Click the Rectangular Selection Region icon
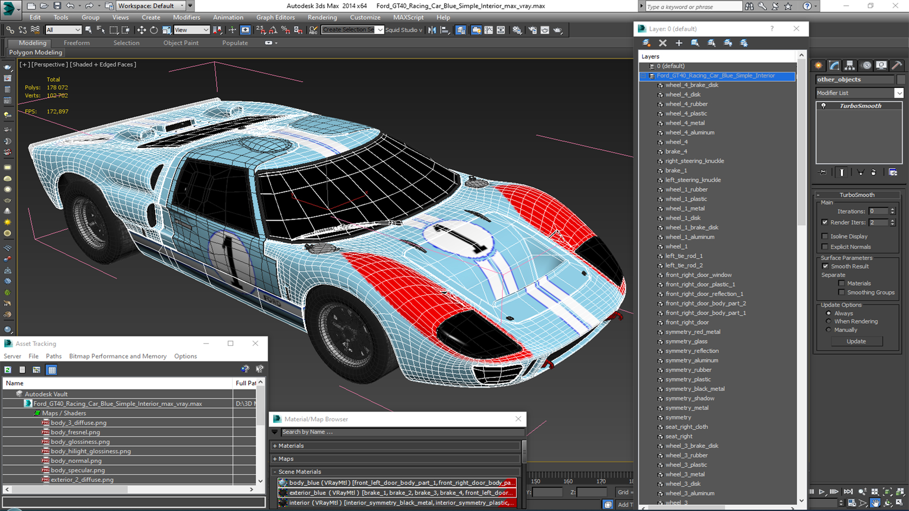This screenshot has width=909, height=511. click(x=114, y=30)
